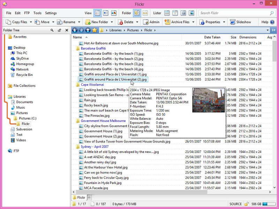Open the Edit menu
This screenshot has width=279, height=209.
pos(17,13)
